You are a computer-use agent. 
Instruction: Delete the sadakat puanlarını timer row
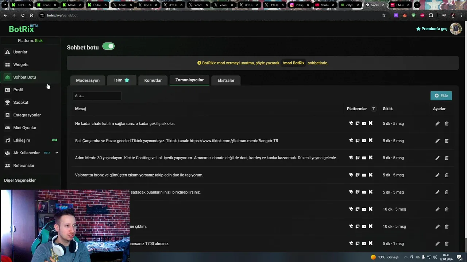[447, 192]
